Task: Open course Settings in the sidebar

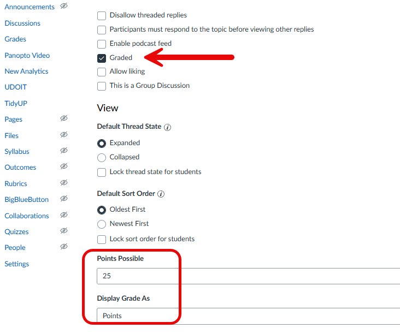Action: tap(17, 264)
